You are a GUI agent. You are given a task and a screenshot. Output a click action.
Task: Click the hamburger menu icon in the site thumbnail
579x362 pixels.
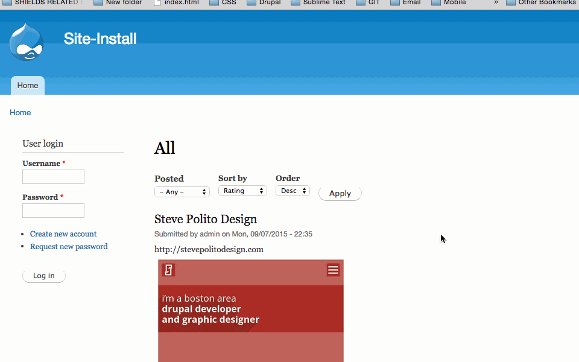333,270
